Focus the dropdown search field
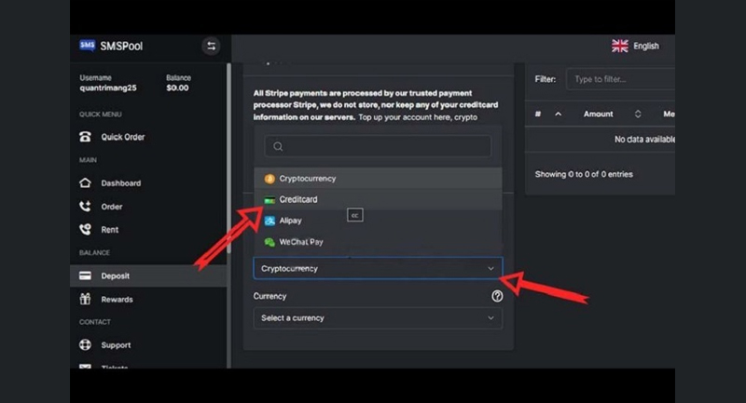This screenshot has width=746, height=403. pyautogui.click(x=378, y=146)
